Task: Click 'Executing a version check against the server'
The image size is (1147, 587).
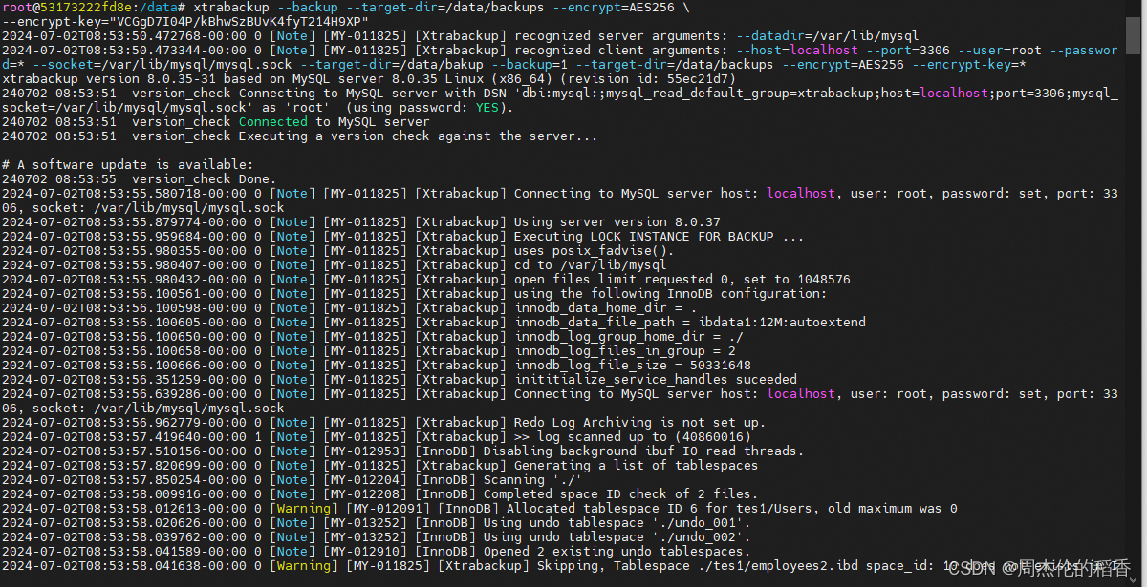Action: (418, 136)
